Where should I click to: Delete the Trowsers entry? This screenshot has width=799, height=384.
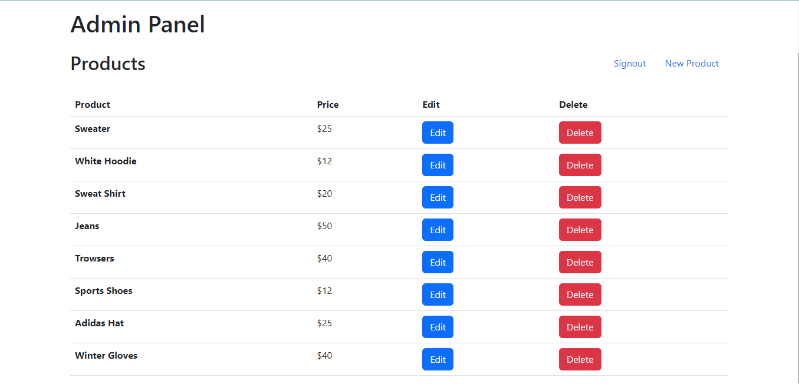580,262
